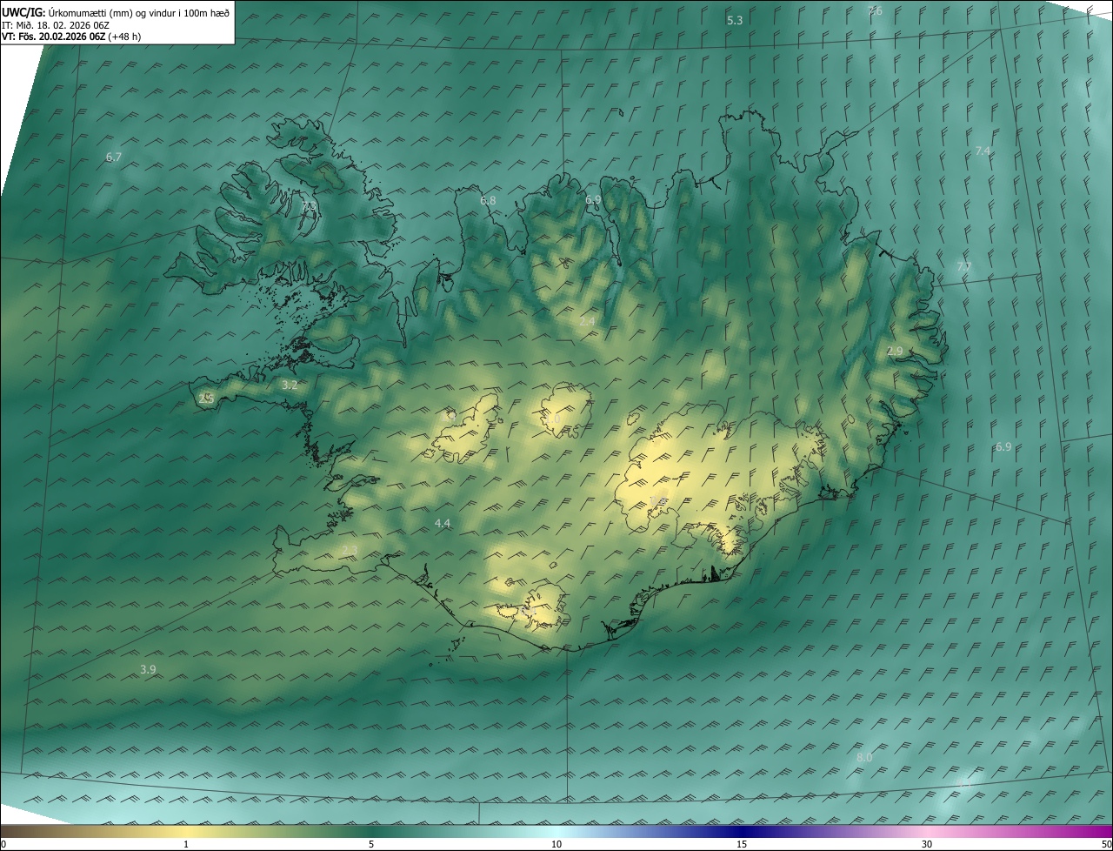The width and height of the screenshot is (1113, 851).
Task: Pick the 7.4 value label on the map
Action: [x=983, y=151]
